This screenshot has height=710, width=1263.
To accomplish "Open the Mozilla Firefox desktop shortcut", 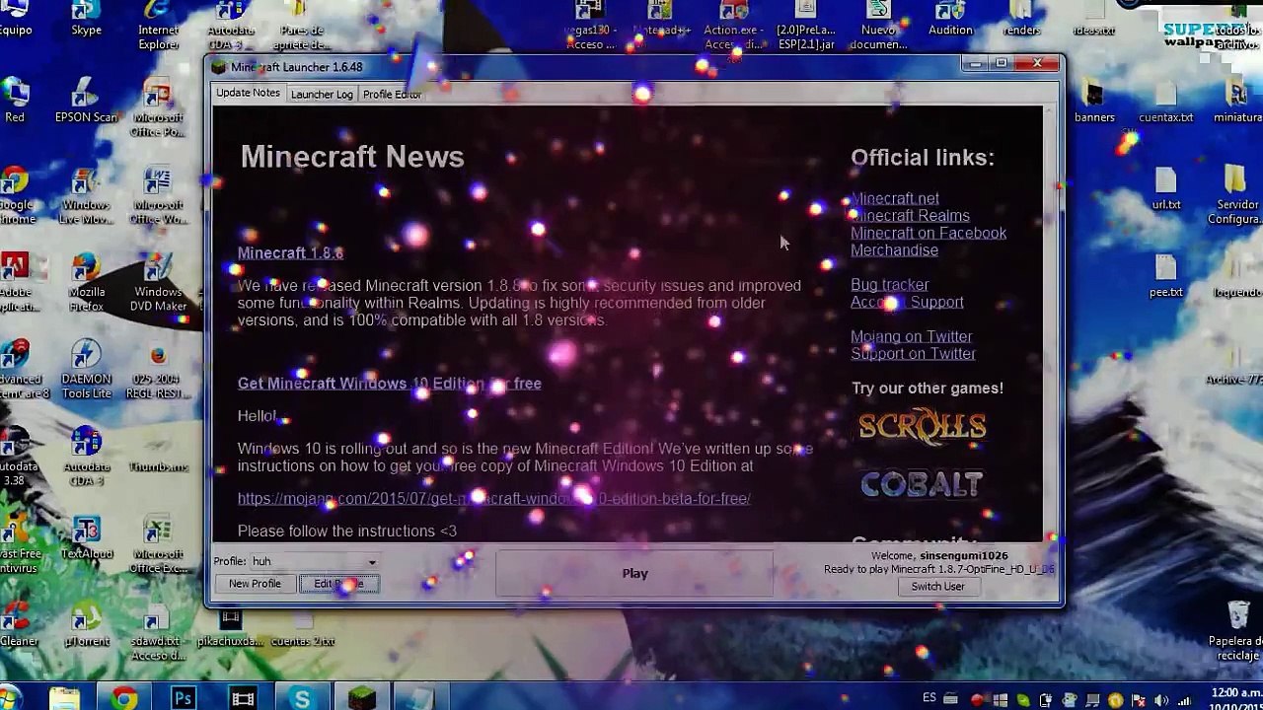I will pos(86,283).
